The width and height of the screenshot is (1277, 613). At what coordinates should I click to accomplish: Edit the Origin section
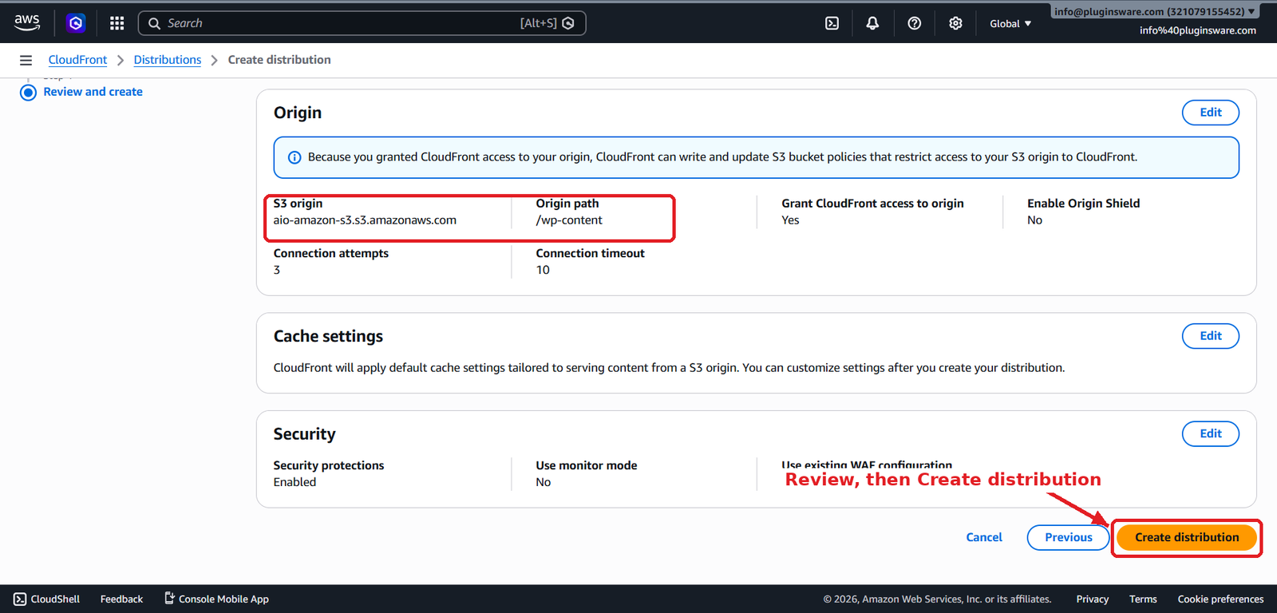[1210, 113]
